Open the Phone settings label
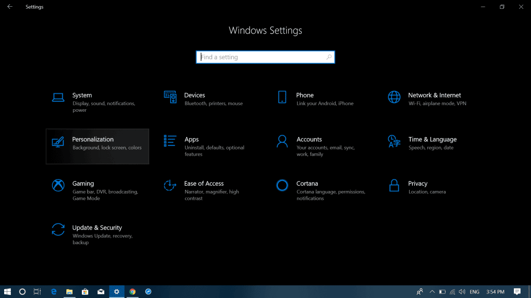531x298 pixels. [x=305, y=95]
